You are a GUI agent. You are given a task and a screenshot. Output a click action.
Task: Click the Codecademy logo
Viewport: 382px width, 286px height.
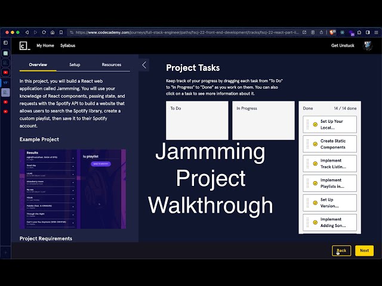coord(25,46)
